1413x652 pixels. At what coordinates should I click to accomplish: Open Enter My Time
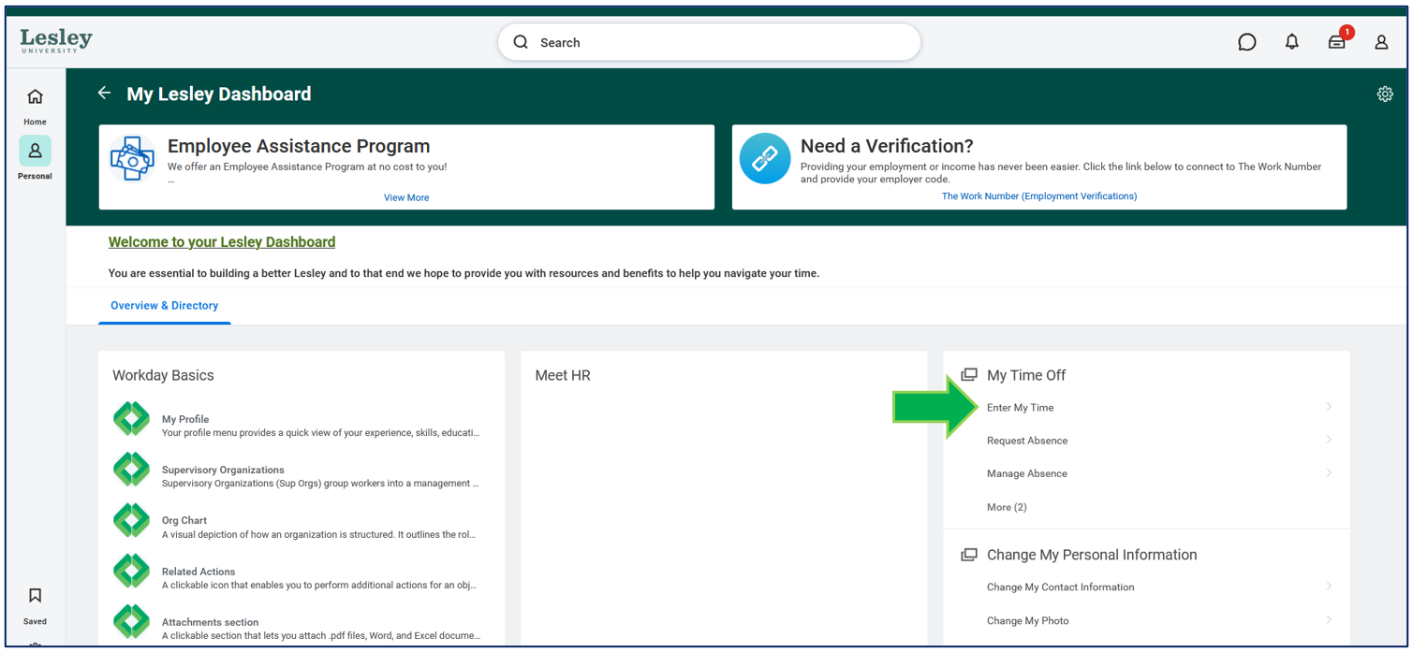tap(1020, 408)
